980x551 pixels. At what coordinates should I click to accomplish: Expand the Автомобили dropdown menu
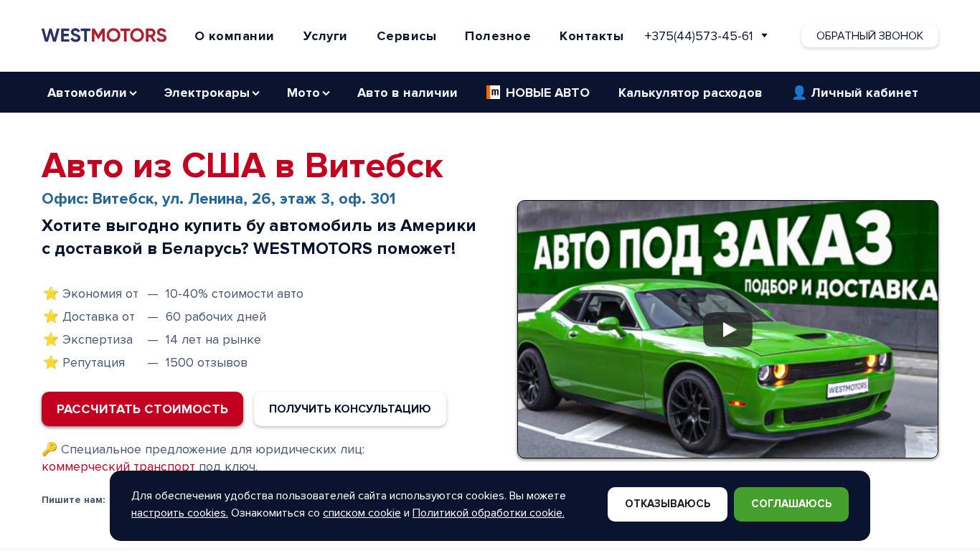tap(92, 93)
